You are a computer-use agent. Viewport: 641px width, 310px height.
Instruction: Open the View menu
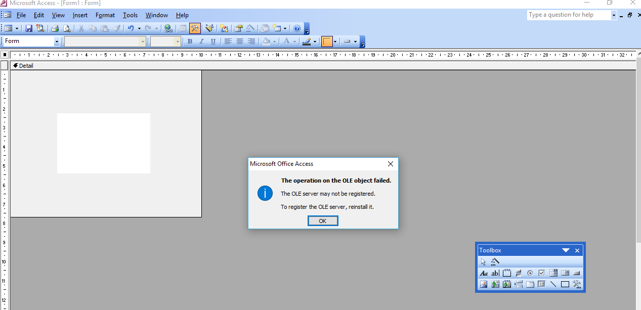[x=58, y=15]
